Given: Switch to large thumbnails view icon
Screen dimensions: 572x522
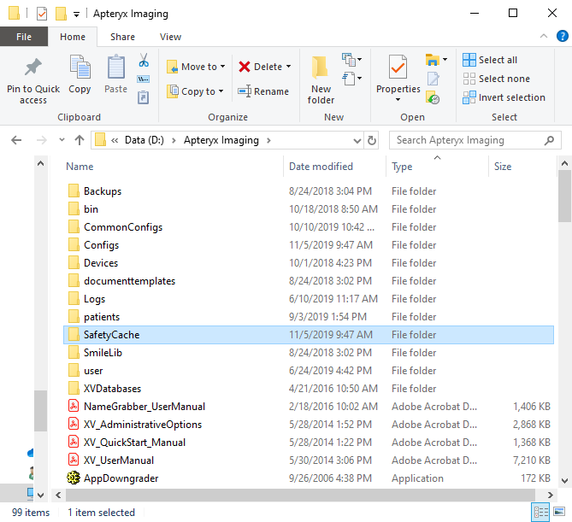Looking at the screenshot, I should click(559, 512).
